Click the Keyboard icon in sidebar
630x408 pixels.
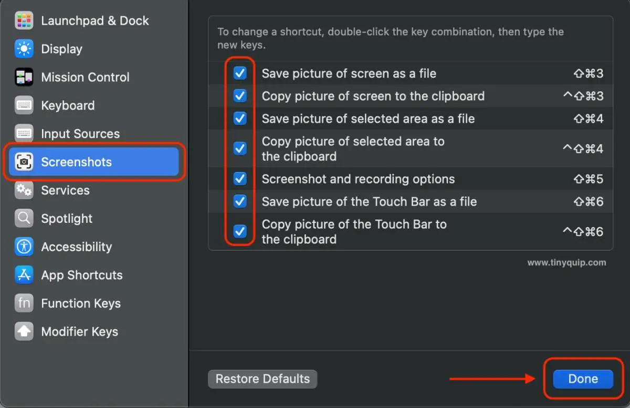click(x=24, y=105)
